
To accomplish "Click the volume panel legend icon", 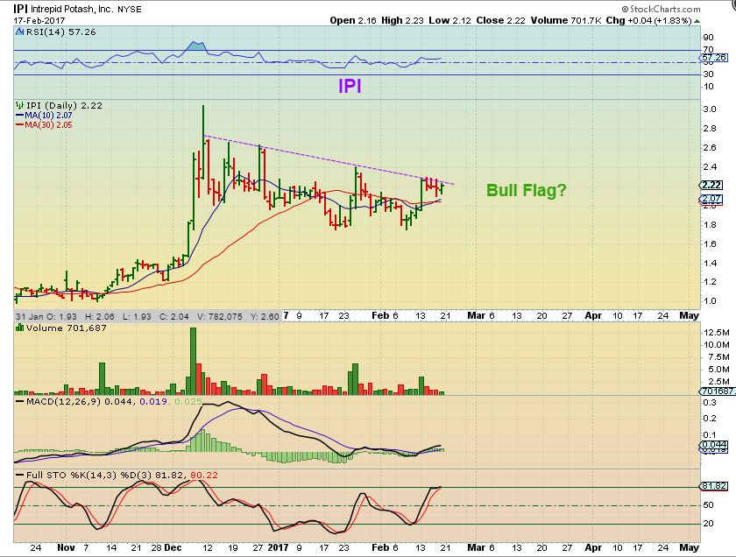I will click(18, 328).
